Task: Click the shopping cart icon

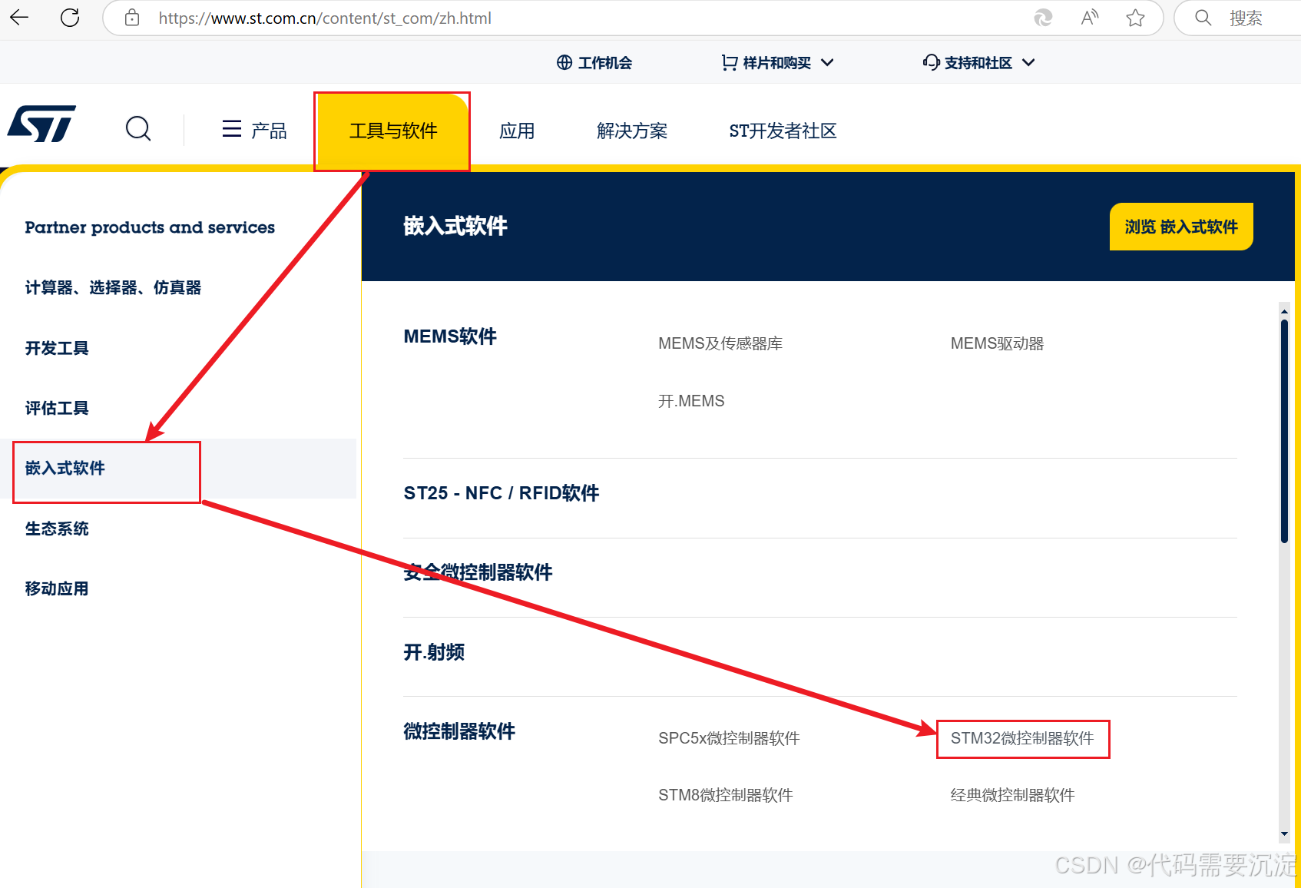Action: pos(730,62)
